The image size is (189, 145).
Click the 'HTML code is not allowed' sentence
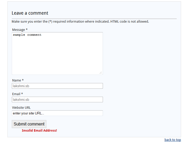tap(130, 22)
